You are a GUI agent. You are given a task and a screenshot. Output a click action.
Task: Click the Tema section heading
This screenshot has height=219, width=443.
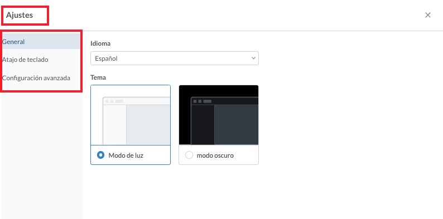click(98, 77)
